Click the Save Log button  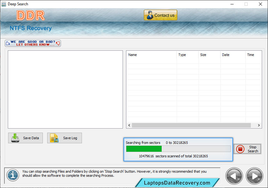(x=64, y=138)
